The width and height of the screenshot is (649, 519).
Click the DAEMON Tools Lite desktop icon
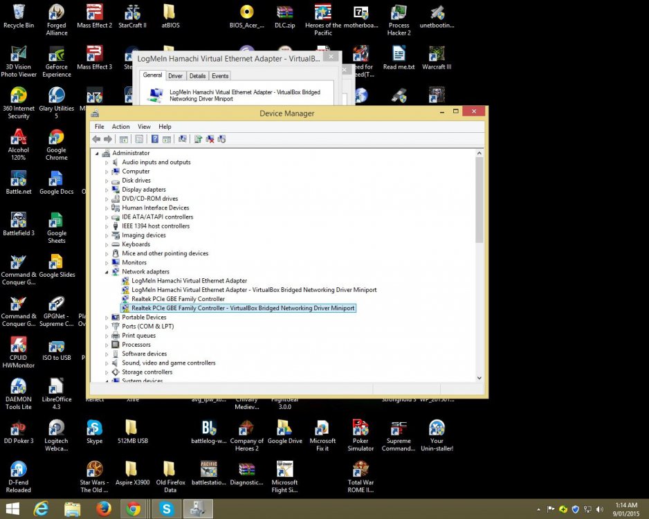coord(19,393)
